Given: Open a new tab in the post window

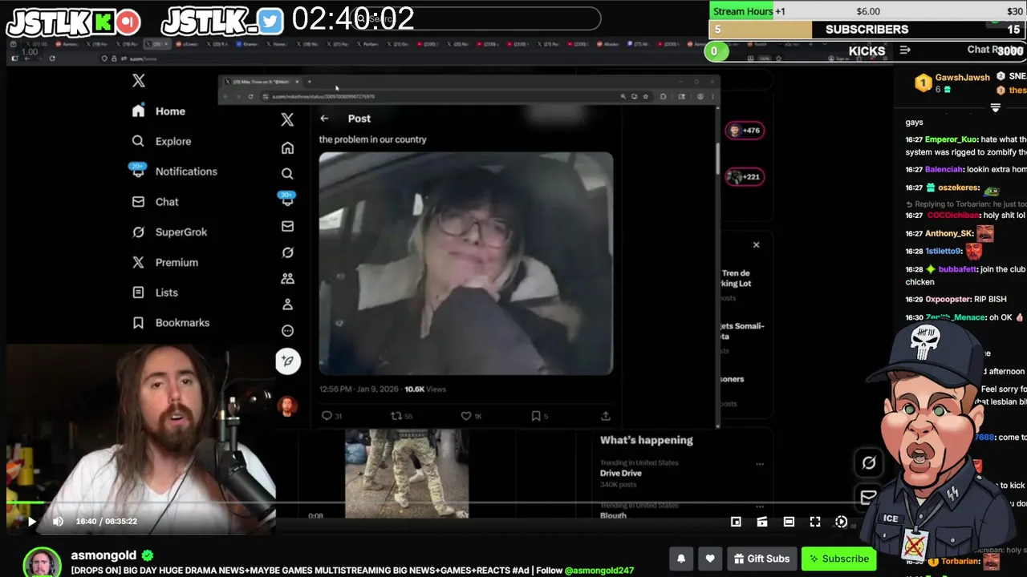Looking at the screenshot, I should [x=310, y=82].
